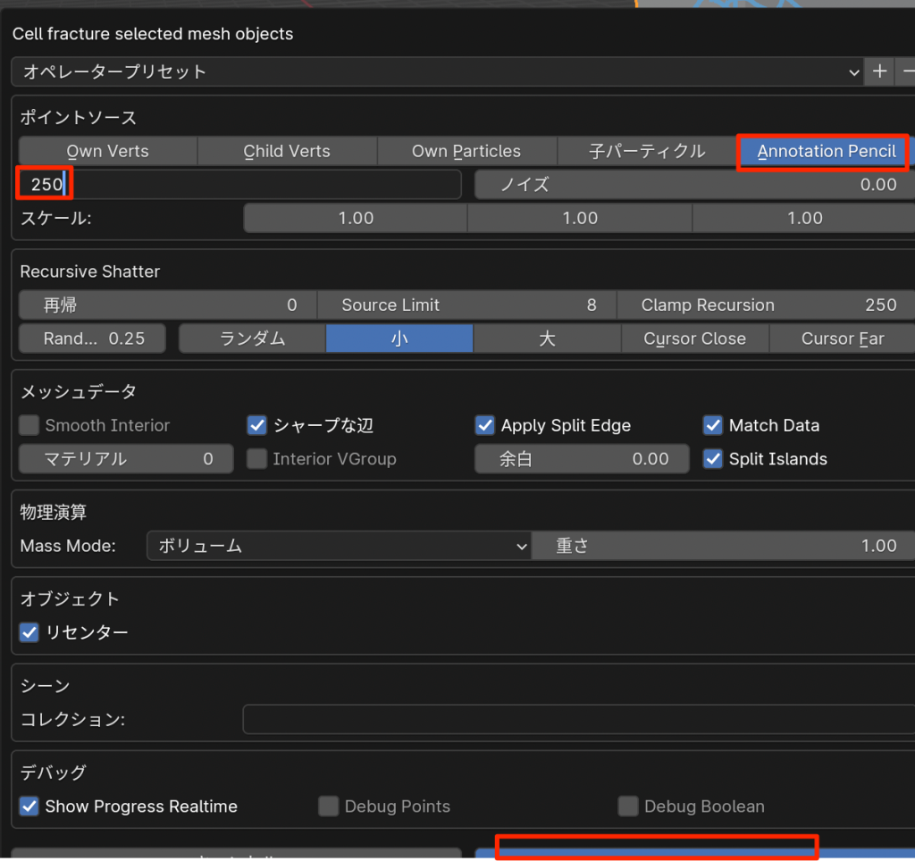Select 大 recursion mode
Viewport: 915px width, 861px height.
[x=547, y=339]
